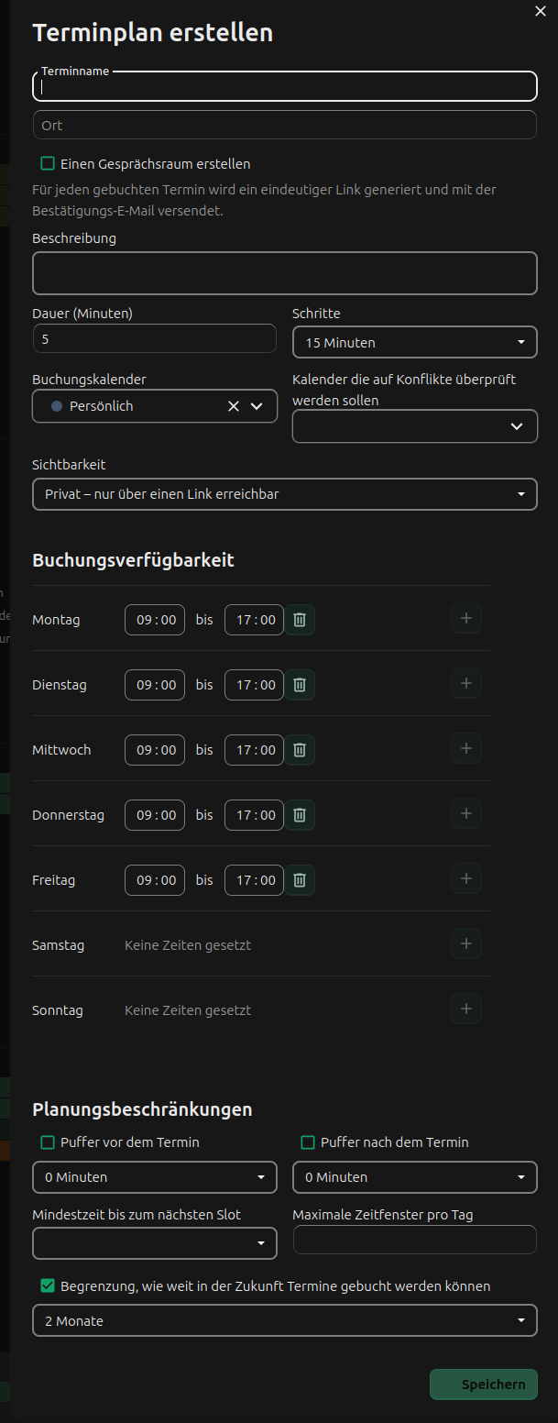Add a time slot for Sonntag
The width and height of the screenshot is (558, 1423).
[466, 1009]
